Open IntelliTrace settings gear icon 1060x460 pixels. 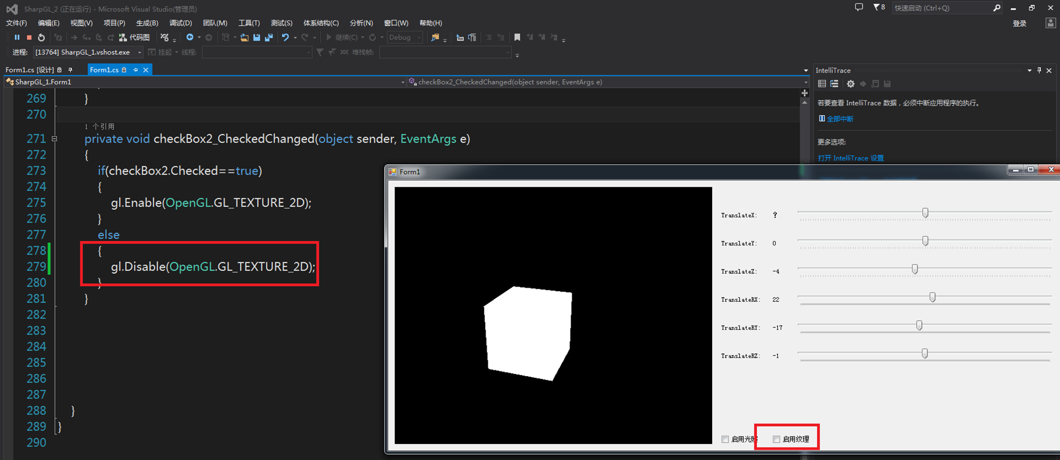click(x=850, y=84)
